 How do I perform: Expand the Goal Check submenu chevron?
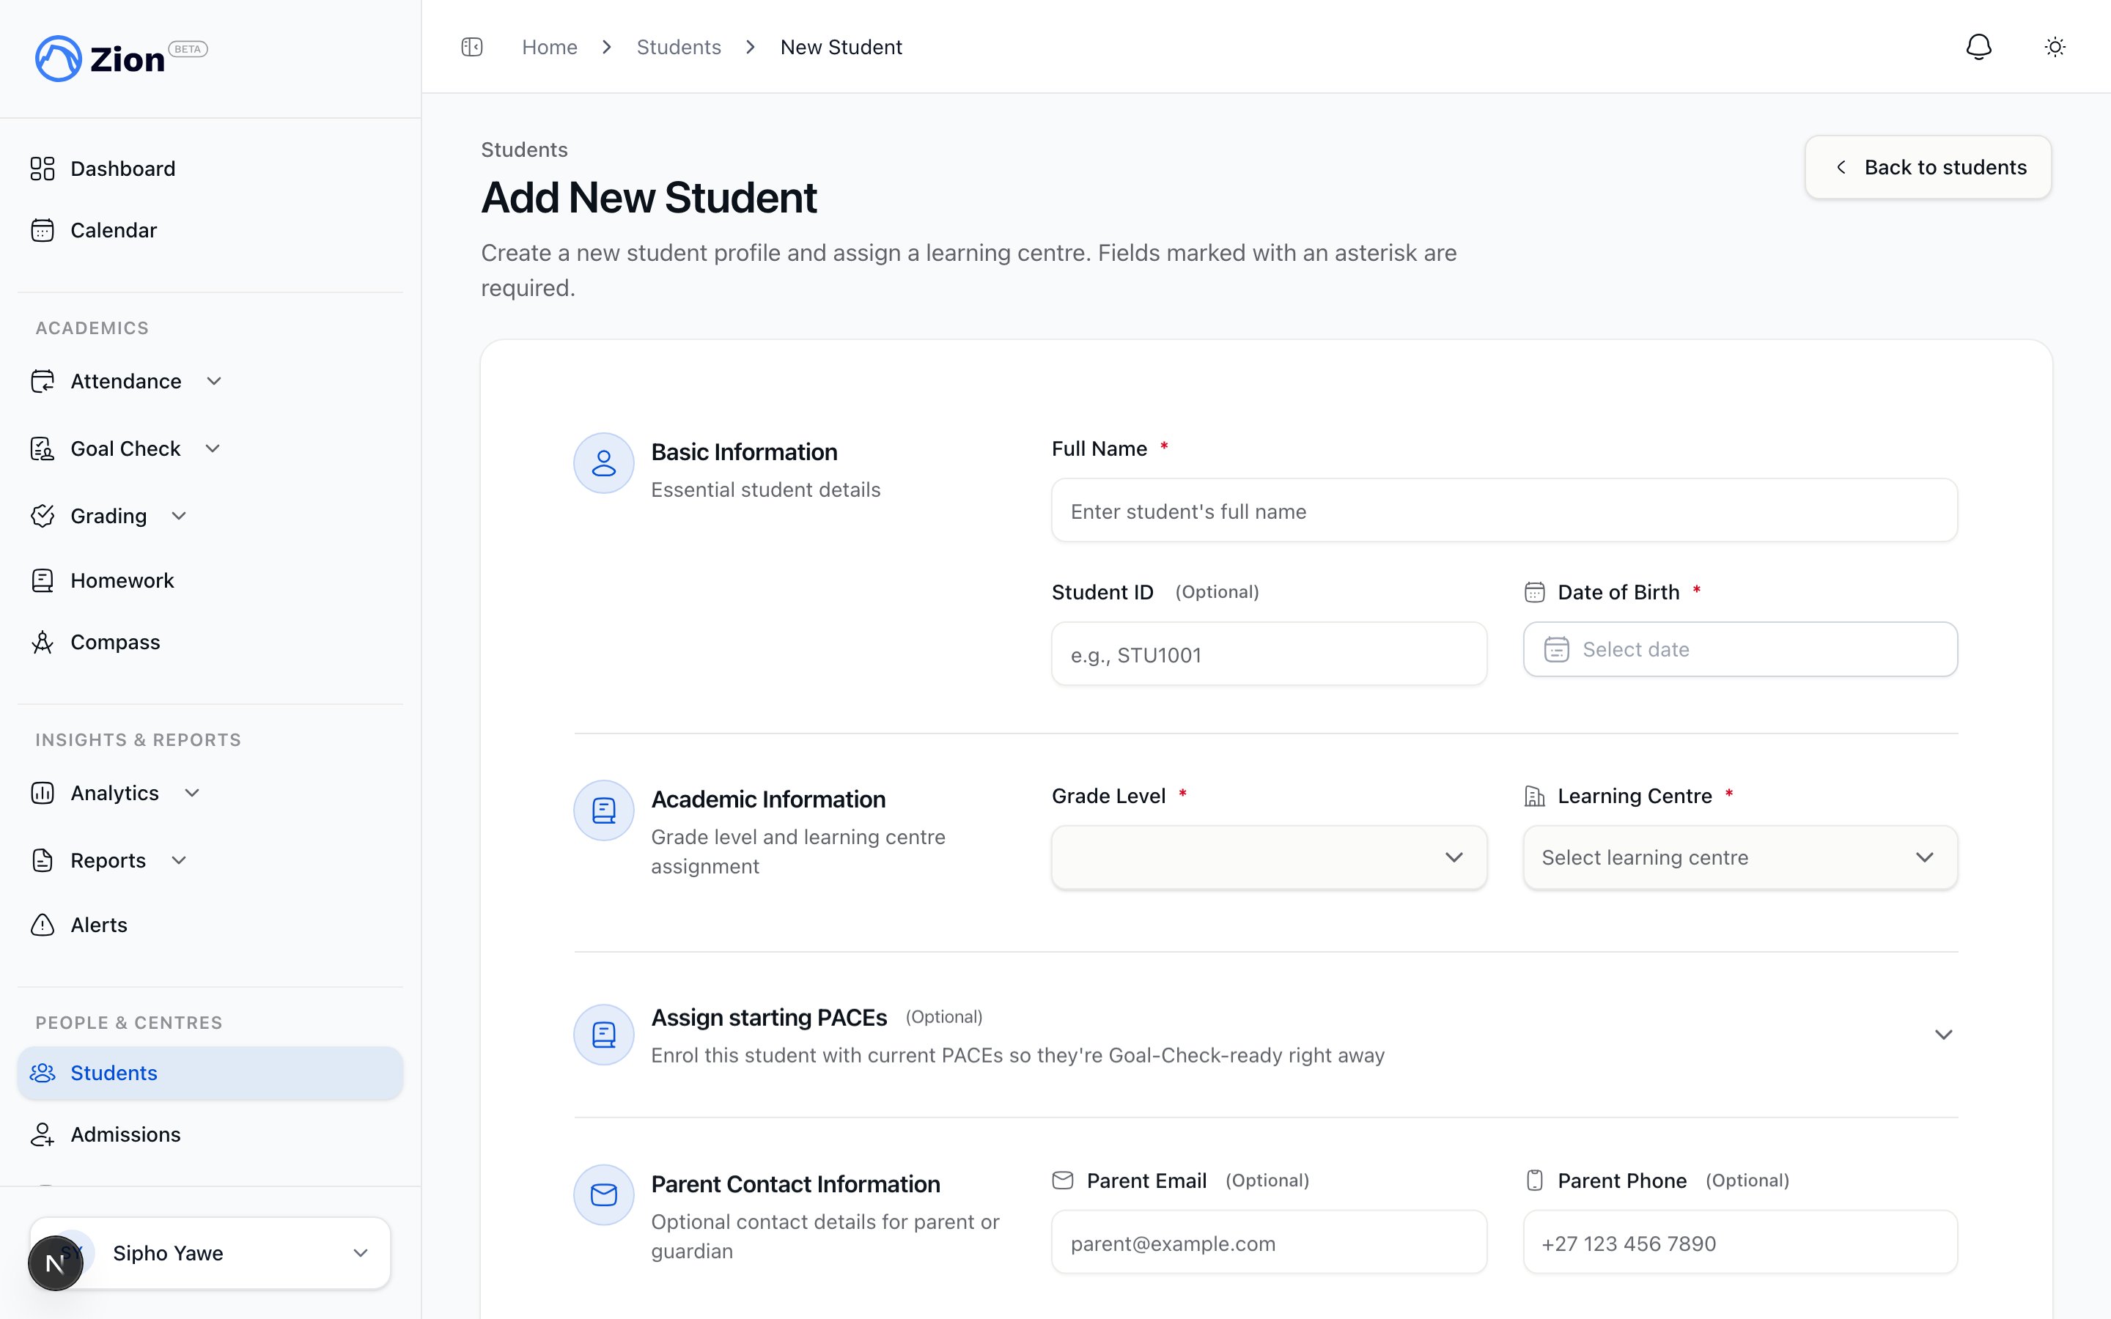tap(212, 448)
